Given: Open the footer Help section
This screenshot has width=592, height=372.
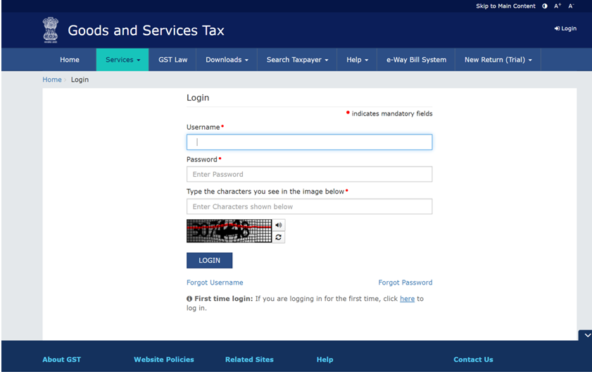Looking at the screenshot, I should point(325,359).
